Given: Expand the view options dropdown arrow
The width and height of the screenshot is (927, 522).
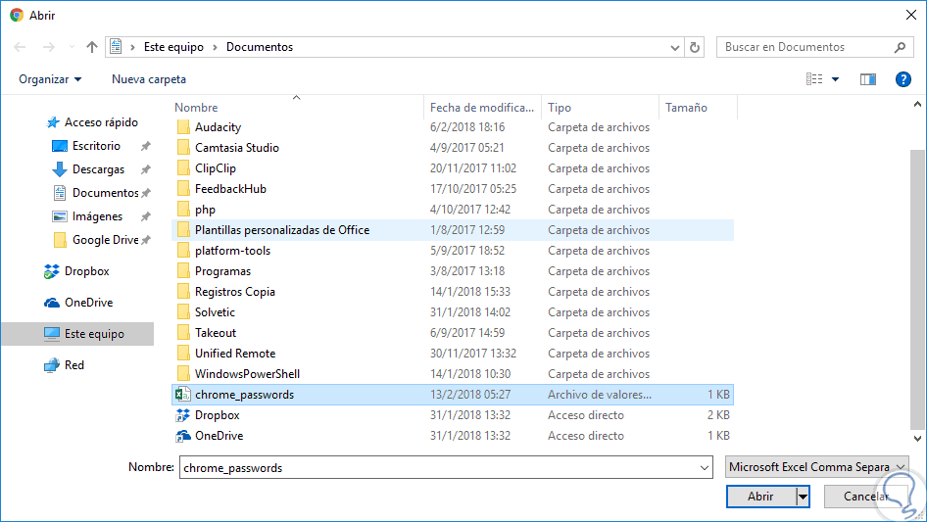Looking at the screenshot, I should tap(836, 79).
